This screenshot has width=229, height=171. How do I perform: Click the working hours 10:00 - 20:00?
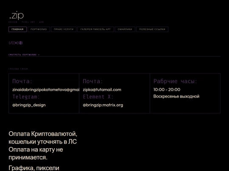coord(167,90)
